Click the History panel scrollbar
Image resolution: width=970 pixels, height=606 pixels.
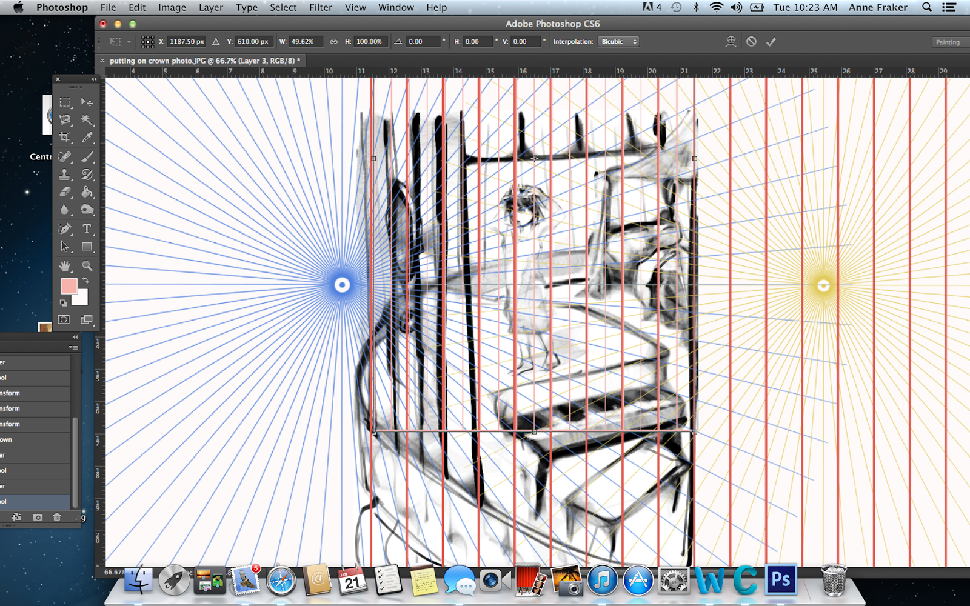[x=75, y=462]
